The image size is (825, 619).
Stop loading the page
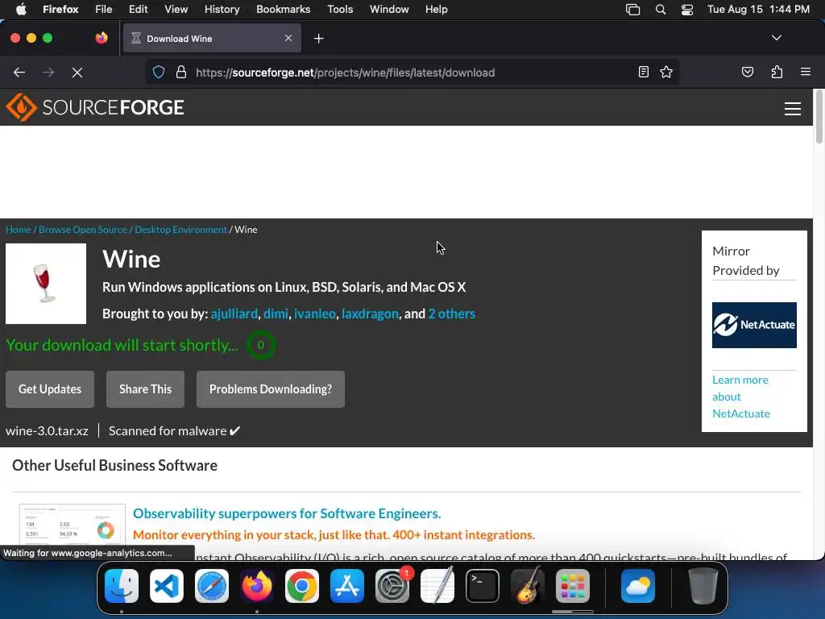coord(77,72)
